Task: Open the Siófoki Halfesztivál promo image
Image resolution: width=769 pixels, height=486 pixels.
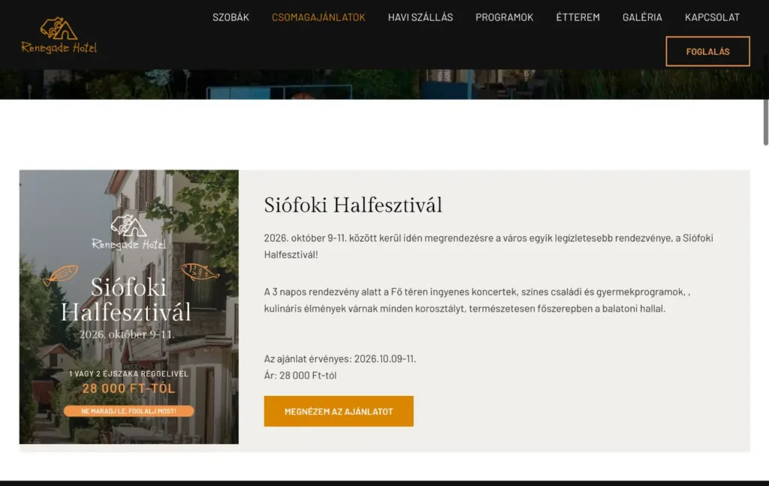Action: (x=129, y=307)
